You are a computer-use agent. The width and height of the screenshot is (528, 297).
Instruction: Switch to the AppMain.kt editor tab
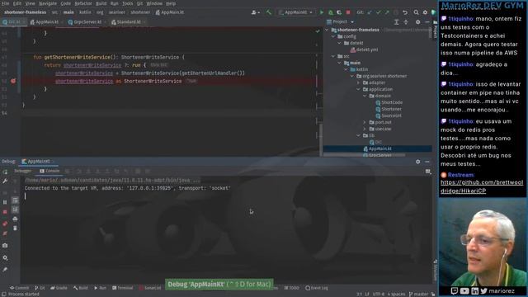(45, 22)
